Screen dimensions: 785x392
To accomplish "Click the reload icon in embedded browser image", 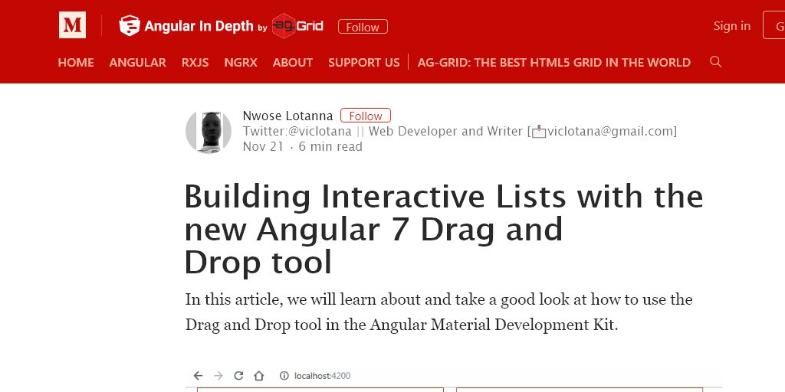I will click(239, 375).
